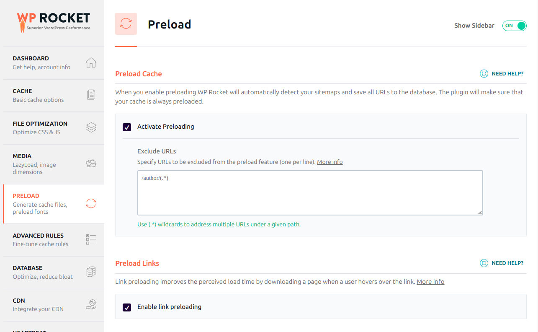Click Need Help beside Preload Links

502,263
